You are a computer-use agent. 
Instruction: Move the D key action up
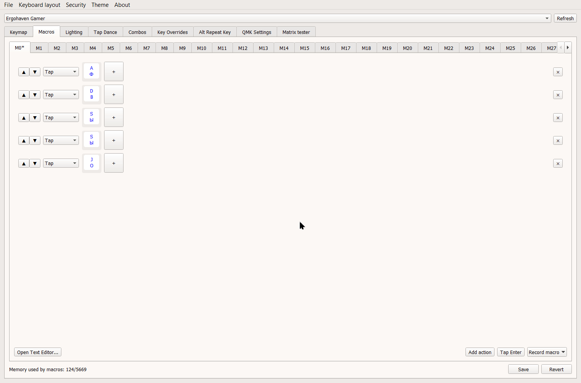(24, 95)
